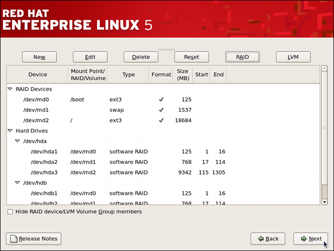Click the 18684 size value
Viewport: 334px width, 251px height.
[183, 120]
